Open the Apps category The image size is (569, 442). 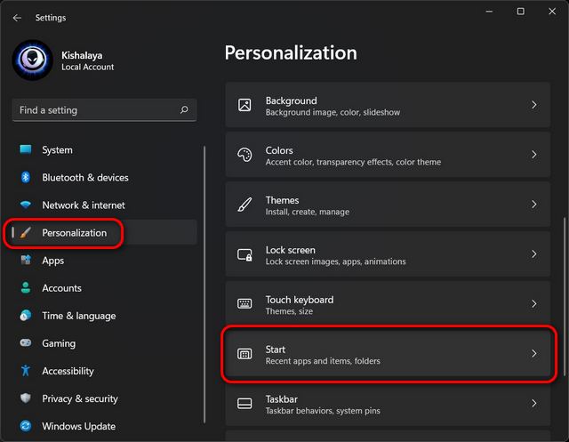coord(105,261)
